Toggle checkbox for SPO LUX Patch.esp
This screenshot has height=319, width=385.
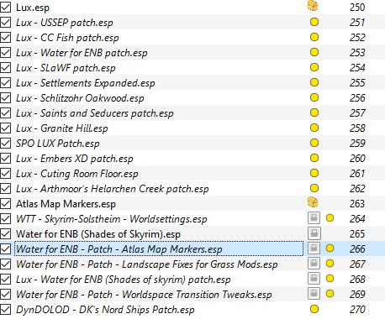click(5, 143)
